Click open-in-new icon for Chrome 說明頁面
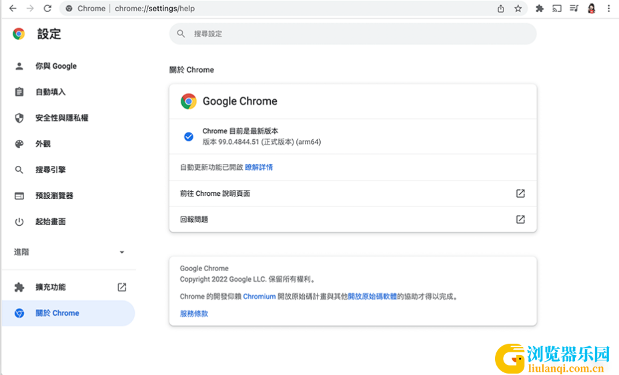This screenshot has height=375, width=619. click(520, 193)
